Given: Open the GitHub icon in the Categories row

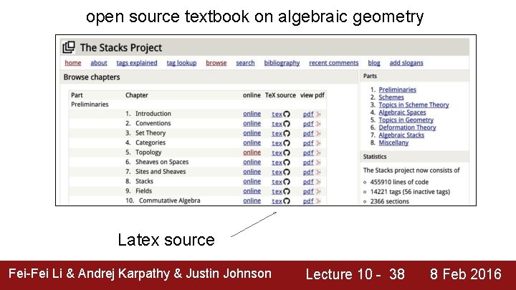Looking at the screenshot, I should click(287, 143).
